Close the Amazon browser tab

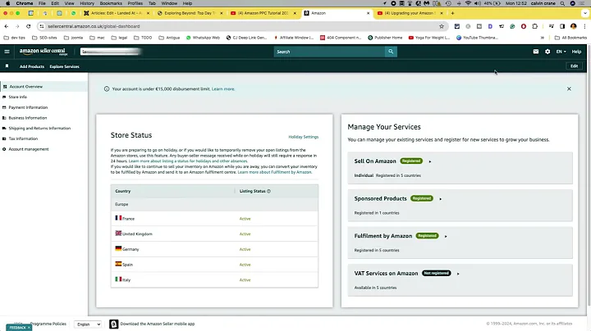click(x=369, y=13)
